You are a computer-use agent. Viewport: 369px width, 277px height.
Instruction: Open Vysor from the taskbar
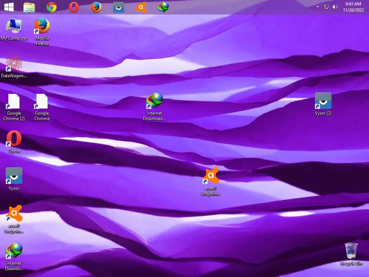(119, 7)
